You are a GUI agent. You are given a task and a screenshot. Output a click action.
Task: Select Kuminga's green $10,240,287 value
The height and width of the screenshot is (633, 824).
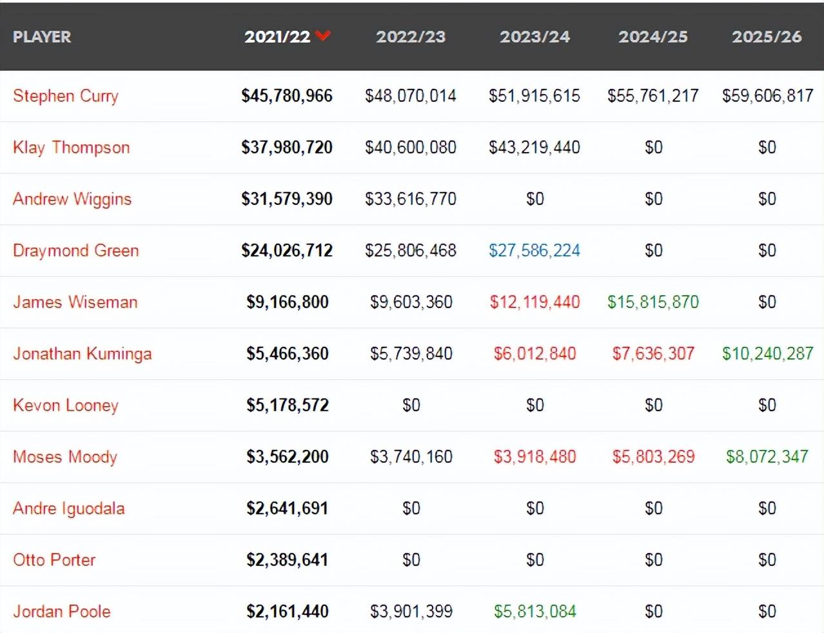[x=767, y=354]
